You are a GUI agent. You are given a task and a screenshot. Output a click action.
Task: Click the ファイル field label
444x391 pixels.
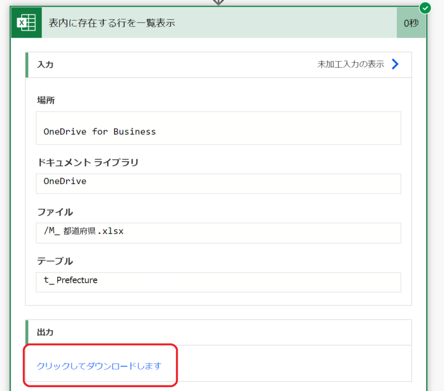coord(54,212)
